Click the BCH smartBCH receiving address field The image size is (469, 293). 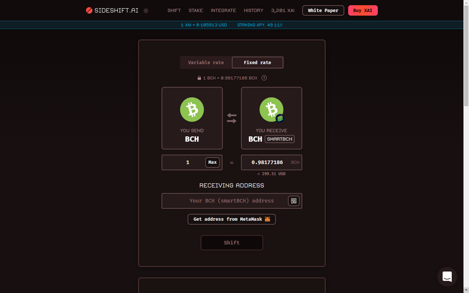(x=232, y=201)
